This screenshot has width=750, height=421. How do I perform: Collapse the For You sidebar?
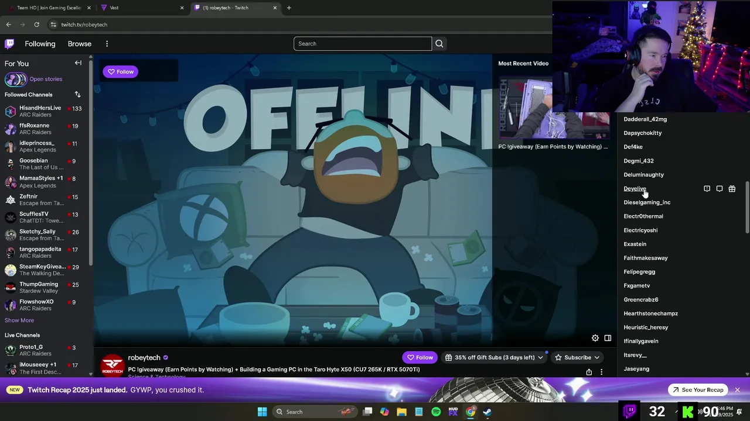coord(78,63)
